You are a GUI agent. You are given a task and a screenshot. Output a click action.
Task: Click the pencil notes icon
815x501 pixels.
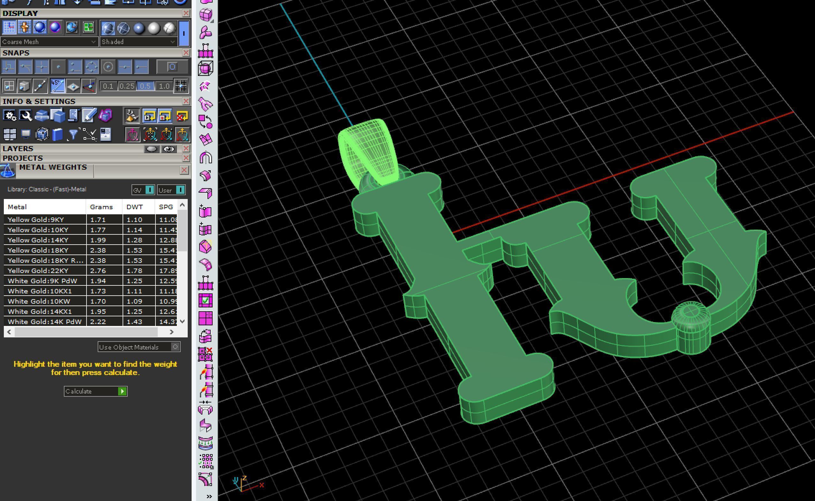(89, 115)
